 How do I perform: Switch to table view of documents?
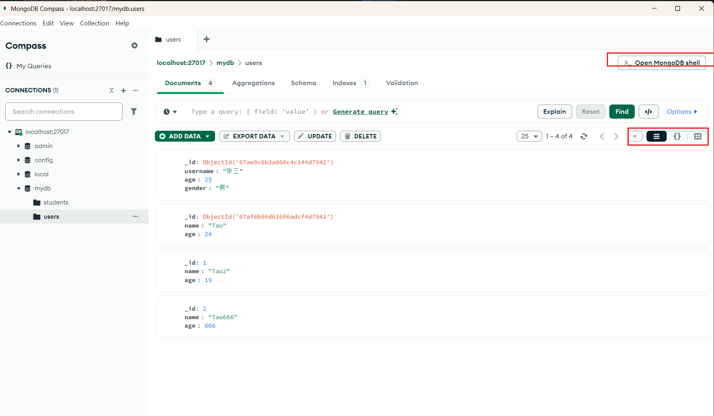click(x=698, y=136)
